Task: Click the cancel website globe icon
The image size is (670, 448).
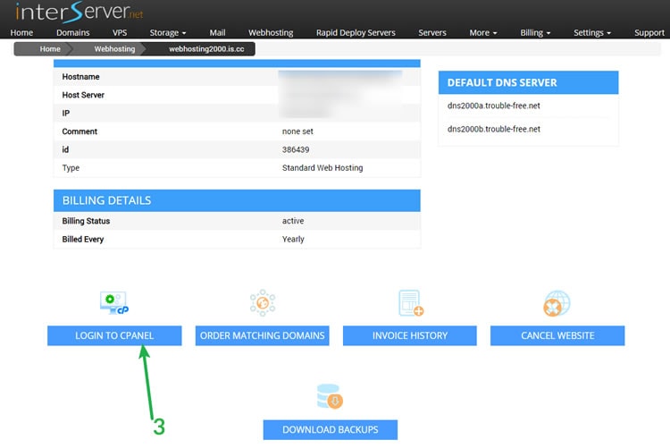Action: pyautogui.click(x=557, y=303)
